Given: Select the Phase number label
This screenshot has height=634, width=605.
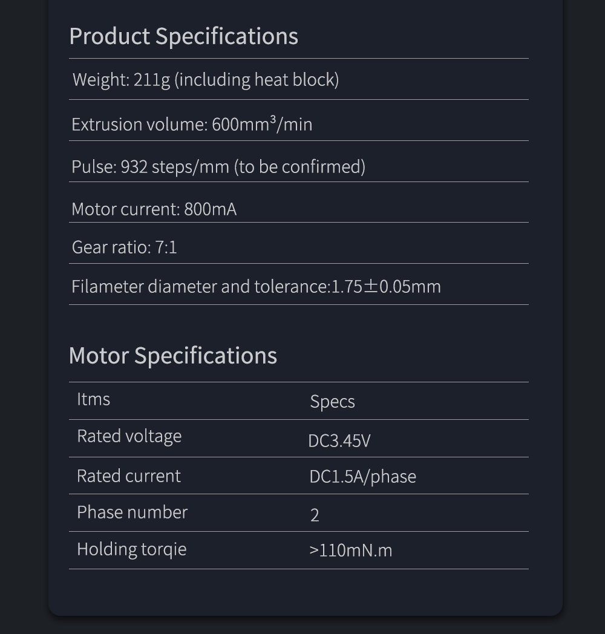Looking at the screenshot, I should click(x=132, y=512).
